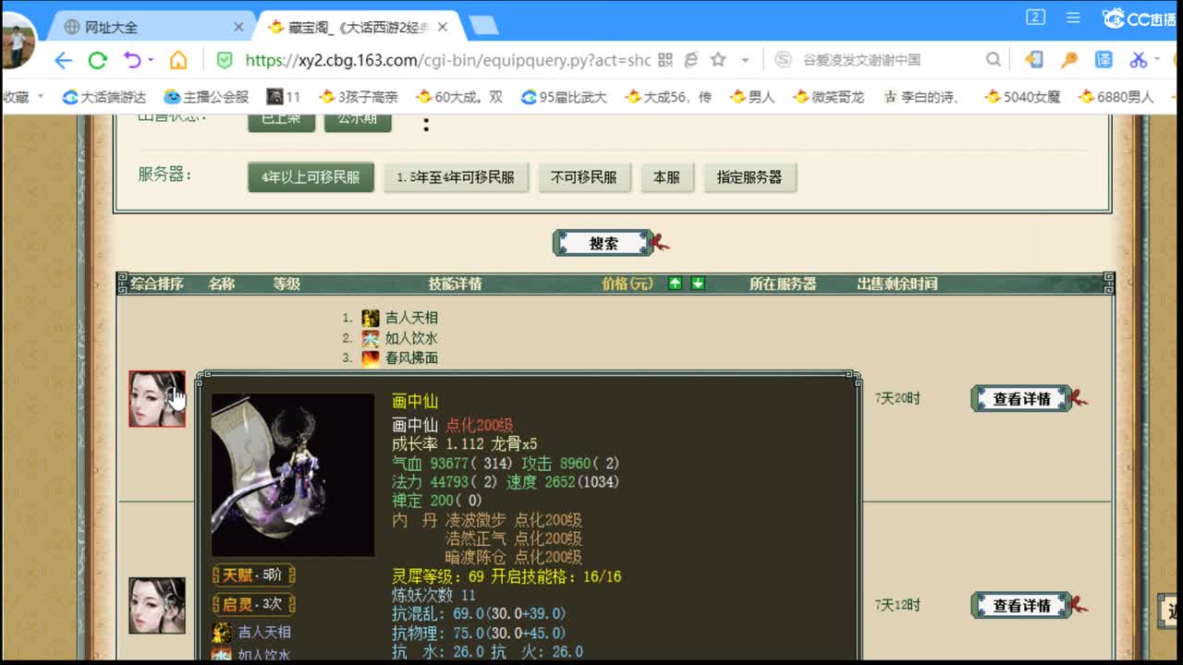Open the 男人 bookmark
1183x665 pixels.
(752, 96)
